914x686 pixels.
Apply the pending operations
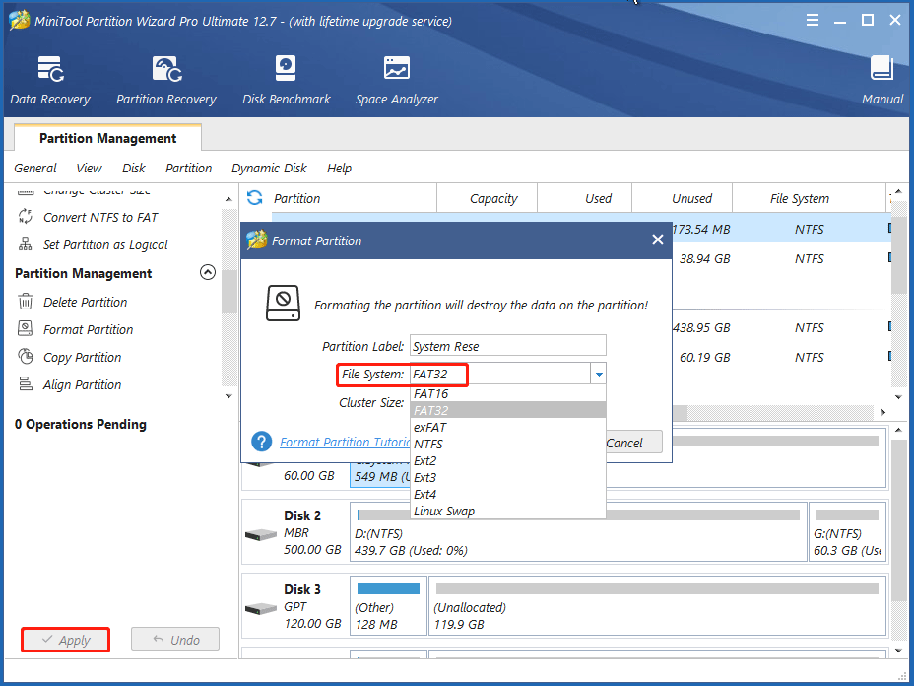click(x=65, y=640)
